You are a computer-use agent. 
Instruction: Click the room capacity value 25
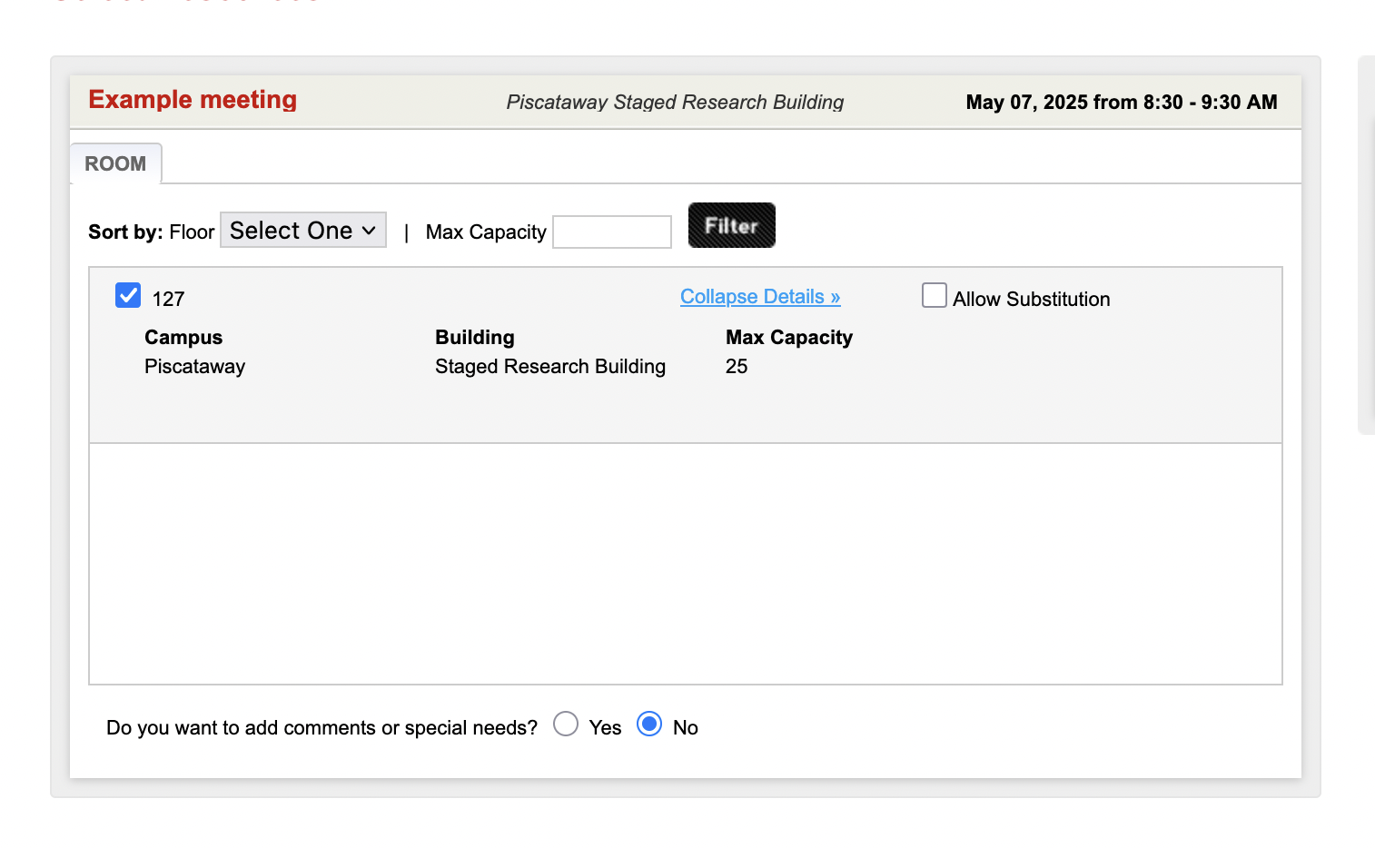[737, 367]
